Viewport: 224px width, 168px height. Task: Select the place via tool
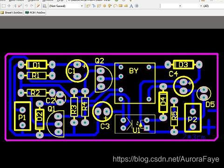[110, 6]
